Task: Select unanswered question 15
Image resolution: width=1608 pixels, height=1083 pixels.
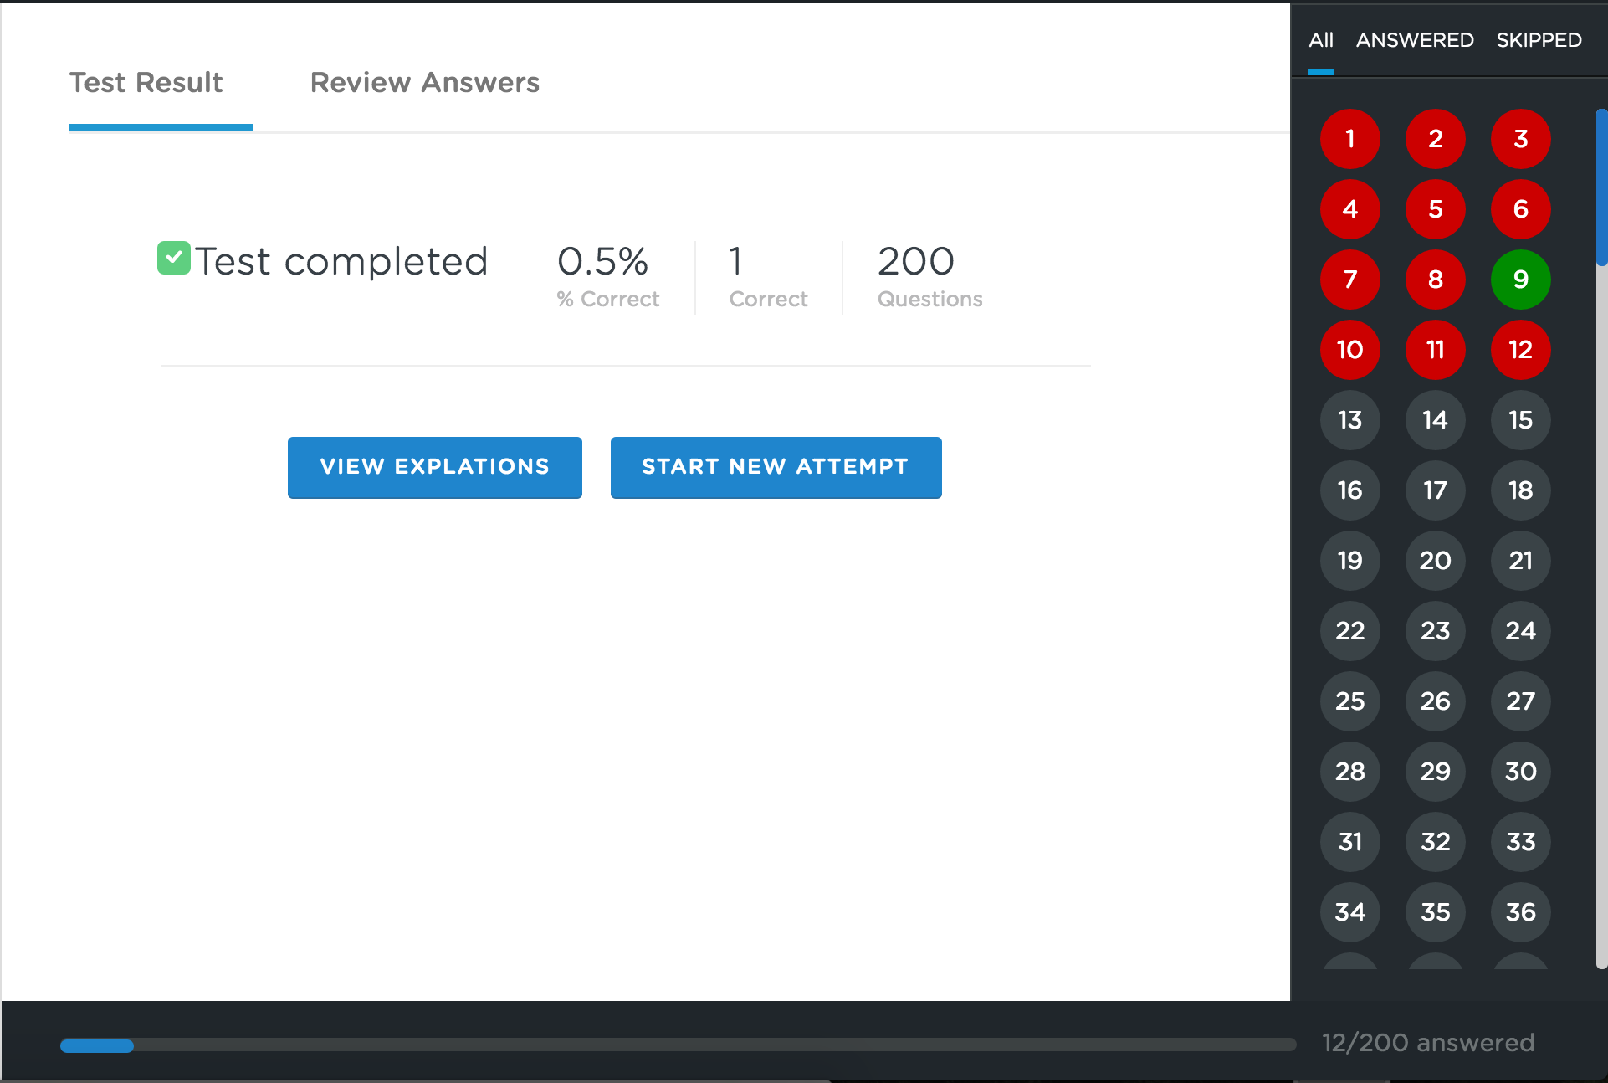Action: pyautogui.click(x=1521, y=420)
